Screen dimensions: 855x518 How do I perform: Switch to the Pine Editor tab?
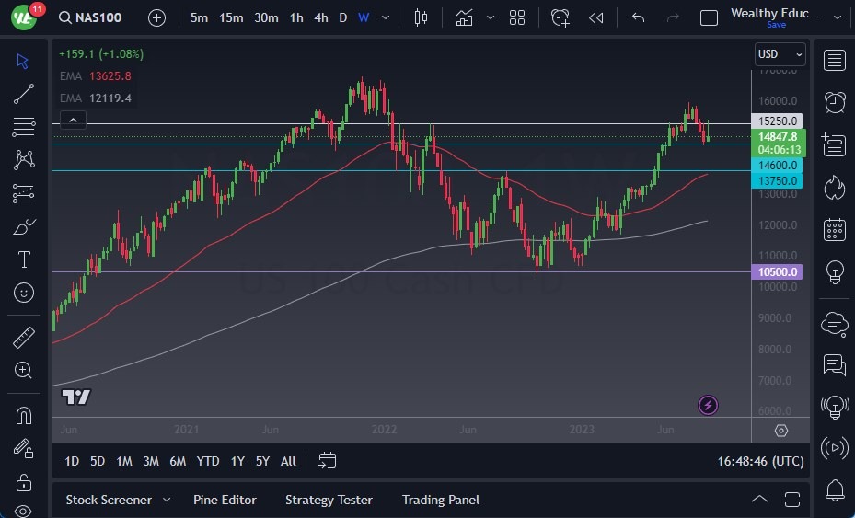coord(225,500)
